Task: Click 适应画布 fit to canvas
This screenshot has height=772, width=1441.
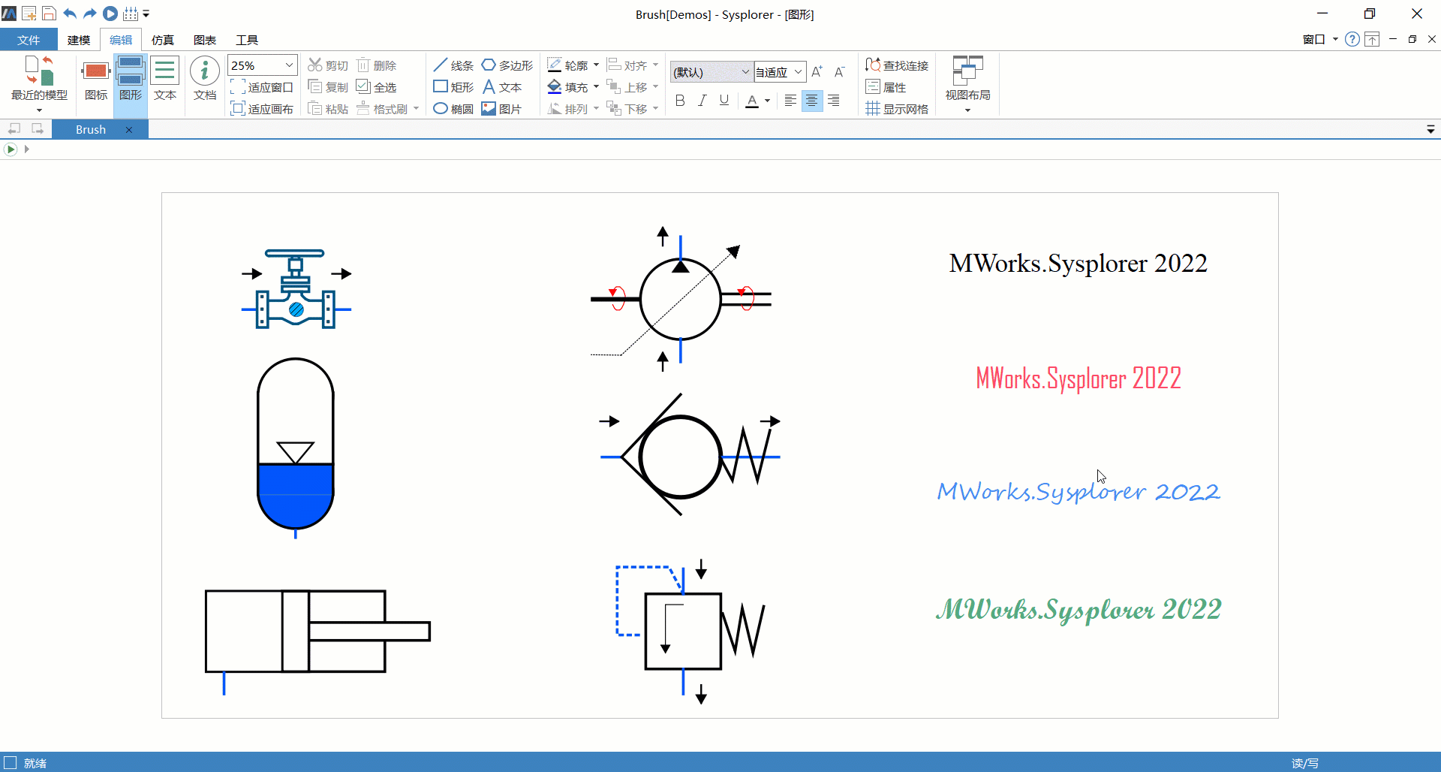Action: pyautogui.click(x=262, y=109)
